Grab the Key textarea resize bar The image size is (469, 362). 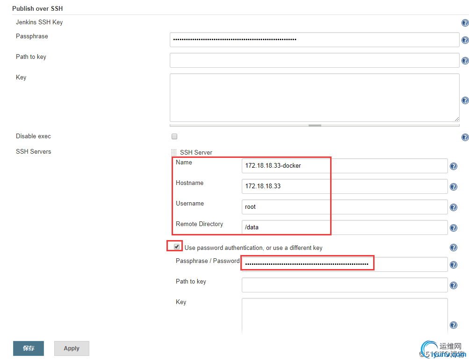point(314,126)
